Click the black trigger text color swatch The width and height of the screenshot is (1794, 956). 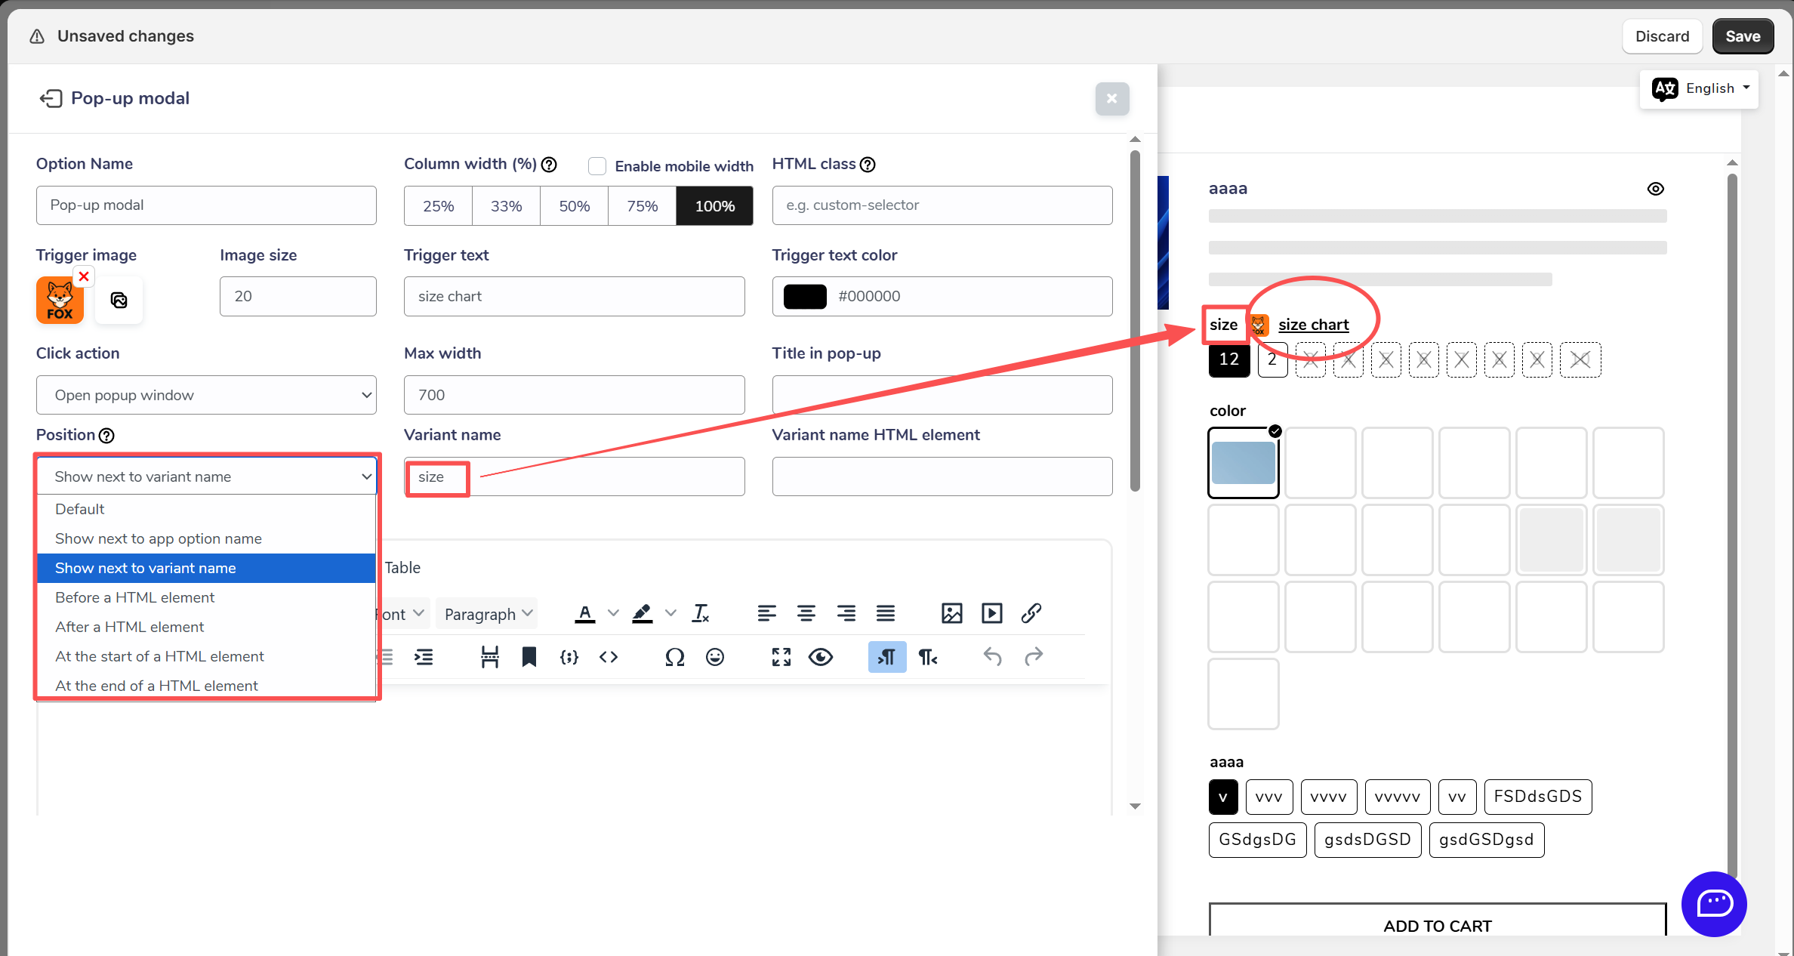[805, 296]
